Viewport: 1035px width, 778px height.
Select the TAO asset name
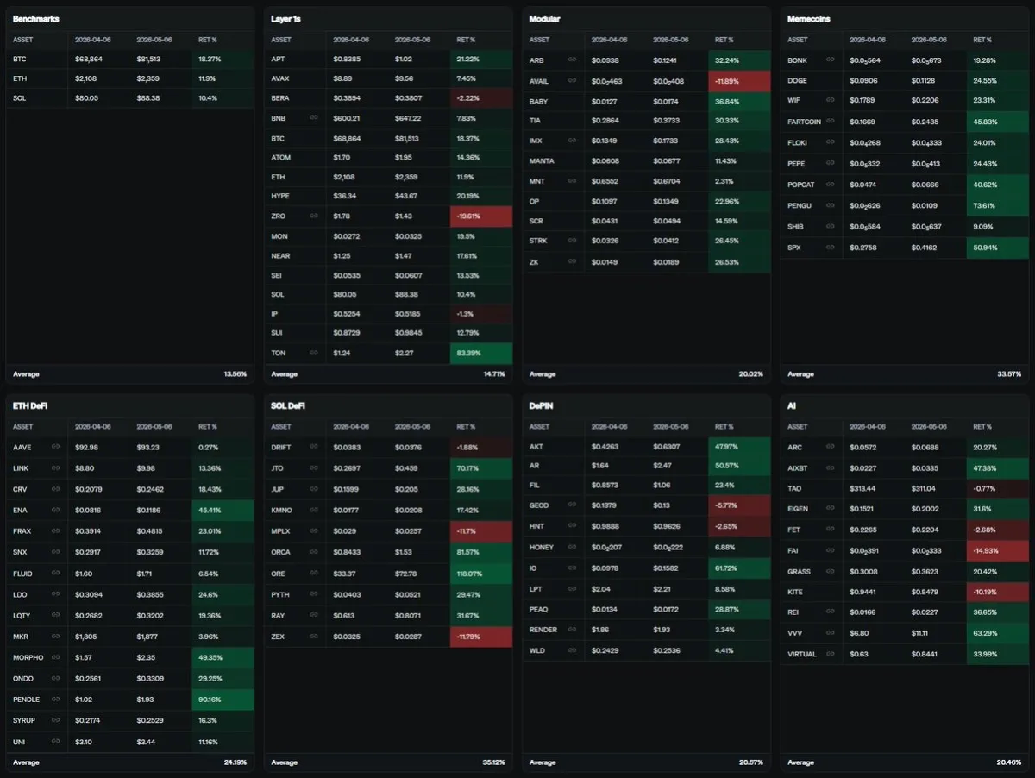[x=794, y=488]
